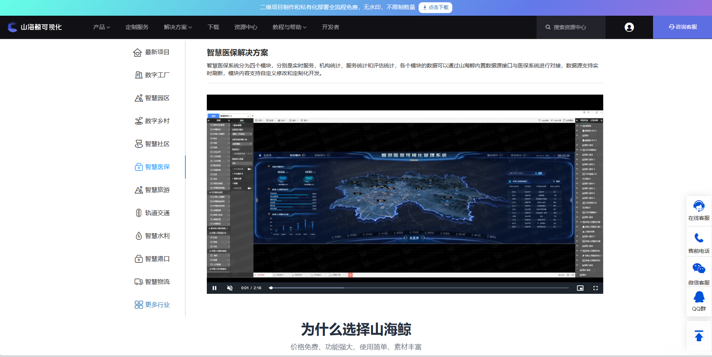The image size is (712, 357).
Task: Open the 定制服务 nav item
Action: click(x=137, y=27)
